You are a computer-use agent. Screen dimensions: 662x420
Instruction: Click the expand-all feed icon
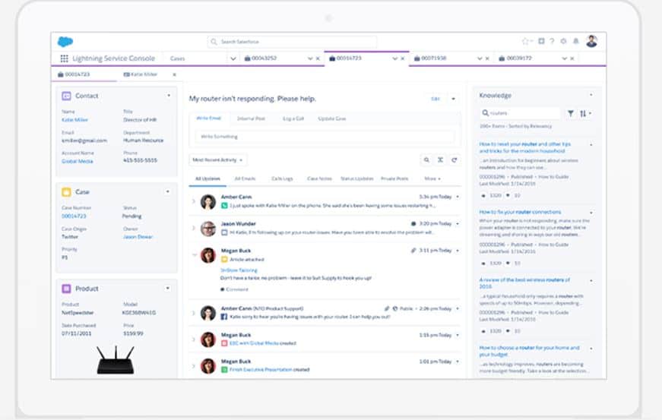440,159
